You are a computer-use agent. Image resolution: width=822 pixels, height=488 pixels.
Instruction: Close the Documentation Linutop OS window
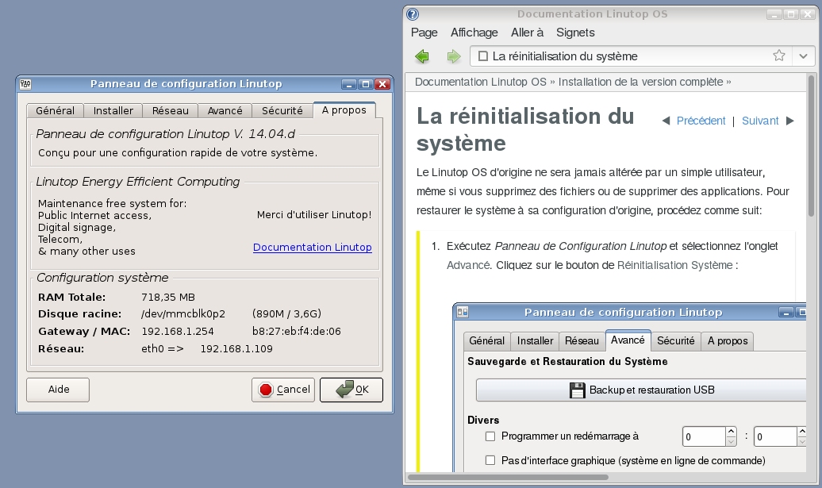click(x=808, y=14)
